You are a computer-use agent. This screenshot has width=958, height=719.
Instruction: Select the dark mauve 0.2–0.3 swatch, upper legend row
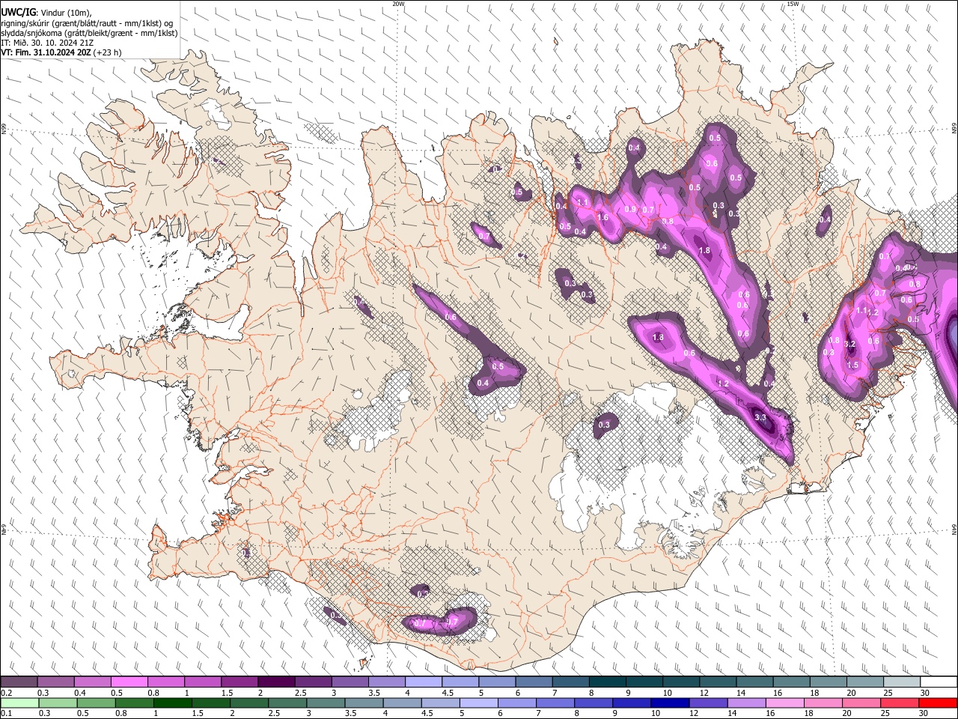[x=19, y=682]
